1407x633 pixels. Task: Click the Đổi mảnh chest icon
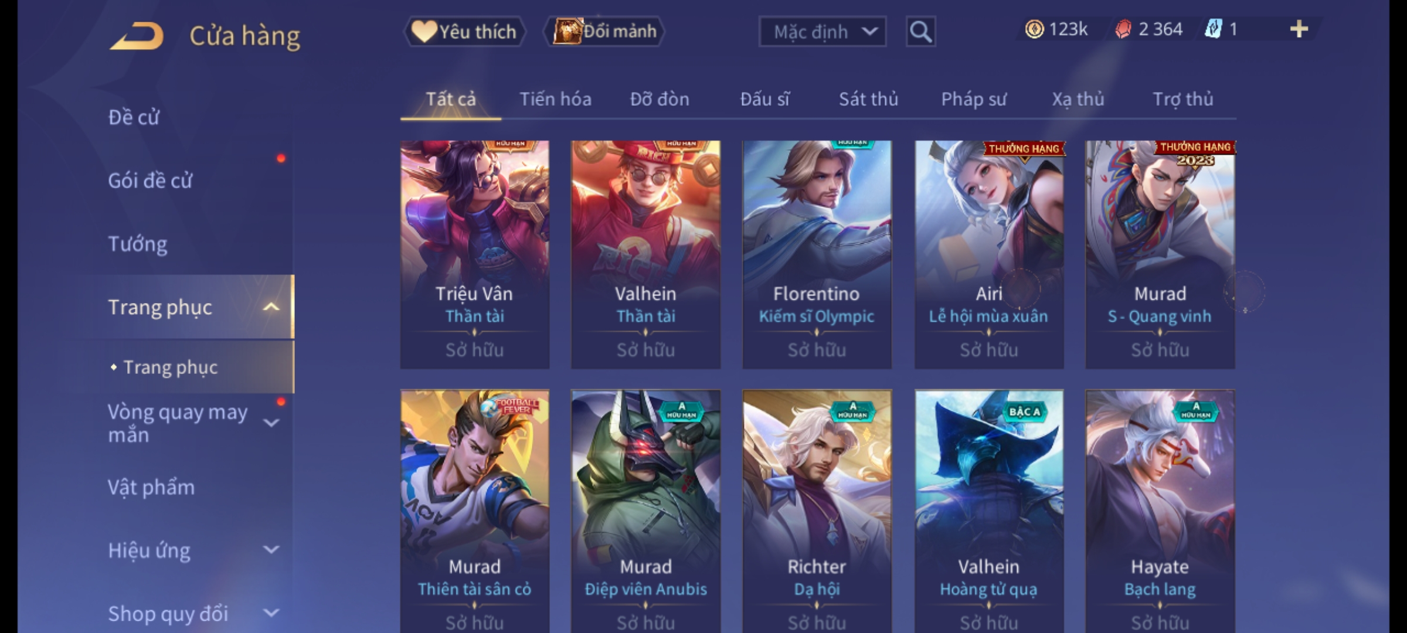click(567, 31)
